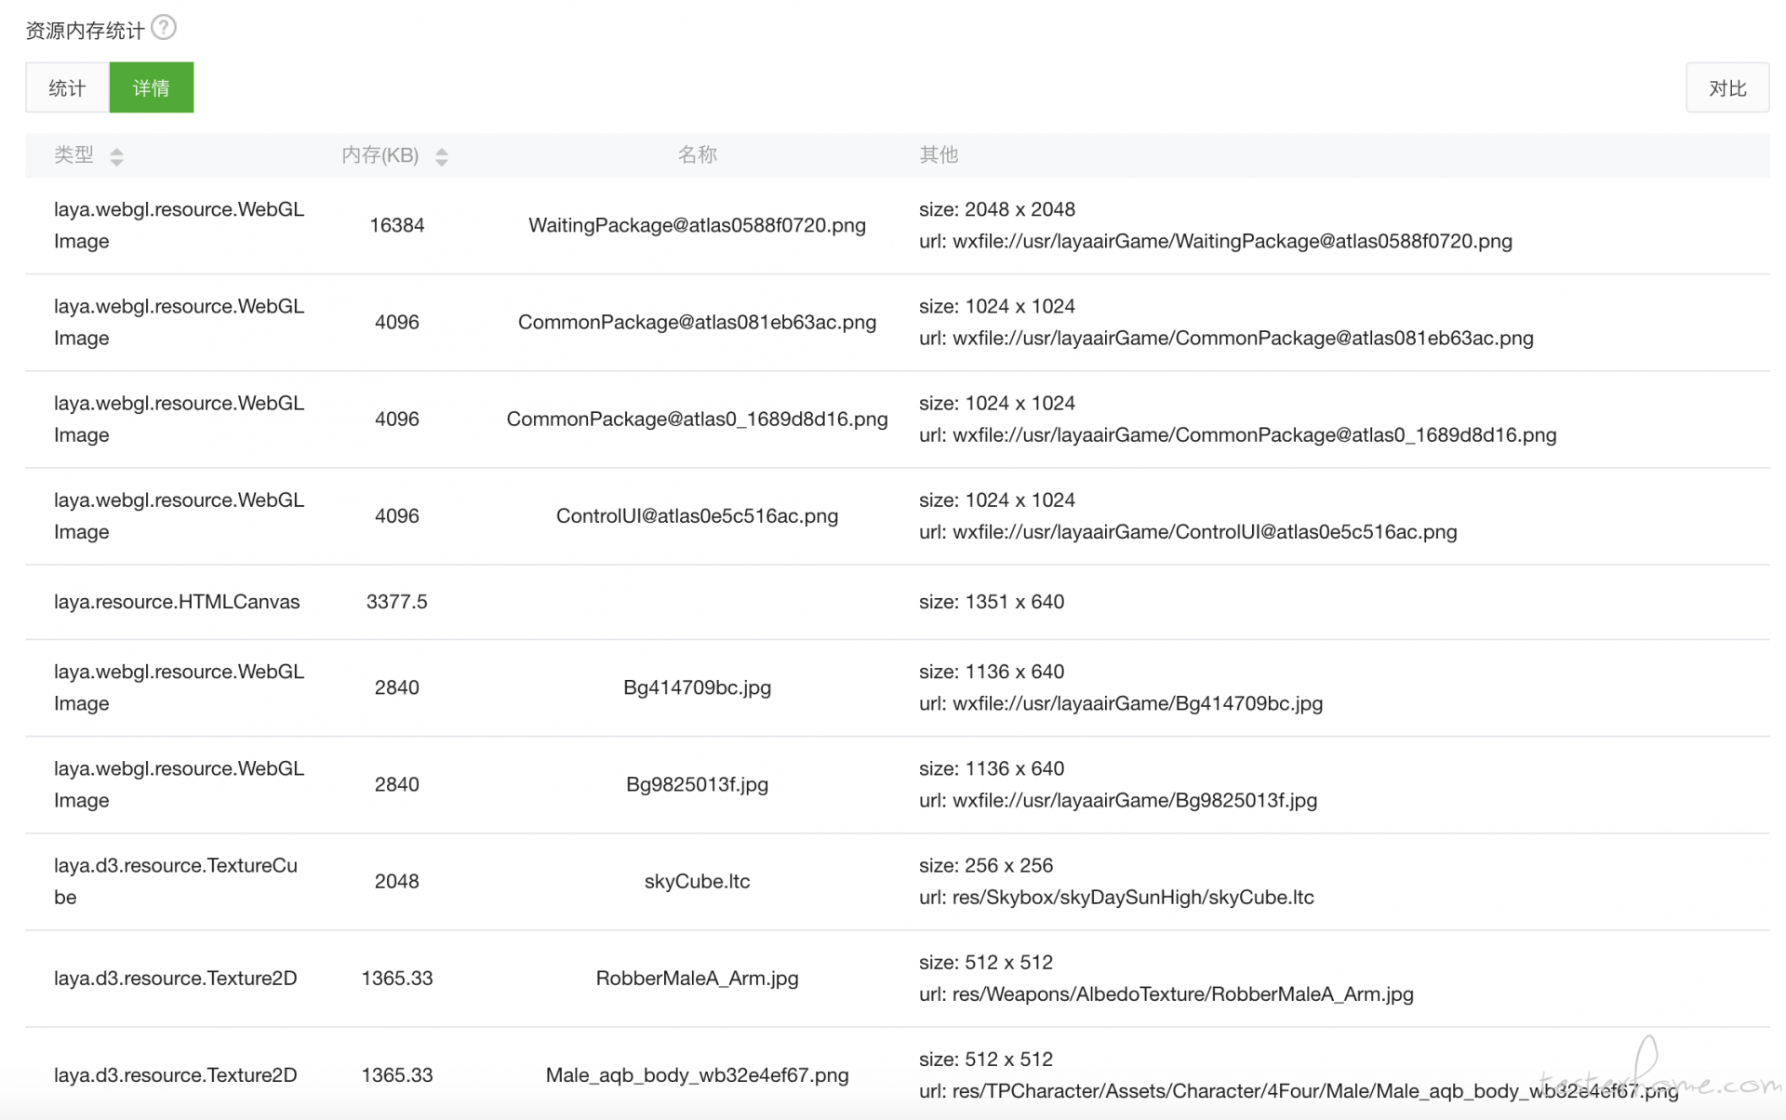Select CommonPackage@atlas081eb63ac.png name cell
1786x1120 pixels.
(x=697, y=322)
